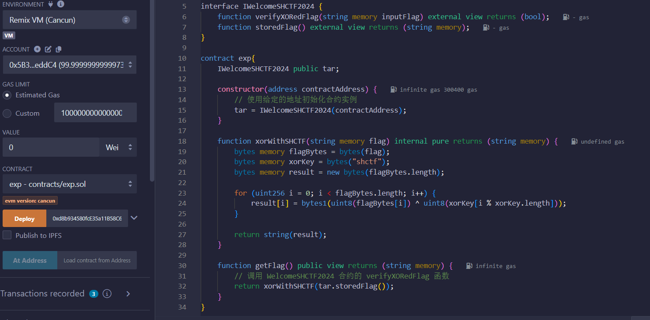The width and height of the screenshot is (650, 320).
Task: Click the orange Deploy button
Action: pyautogui.click(x=24, y=219)
